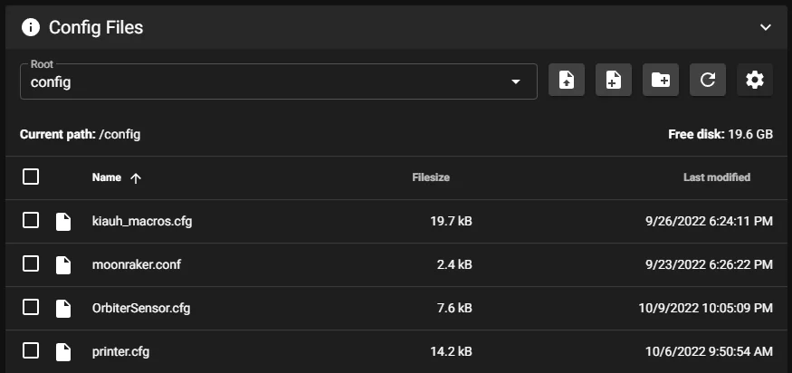Check the kiauh_macros.cfg checkbox

coord(31,221)
